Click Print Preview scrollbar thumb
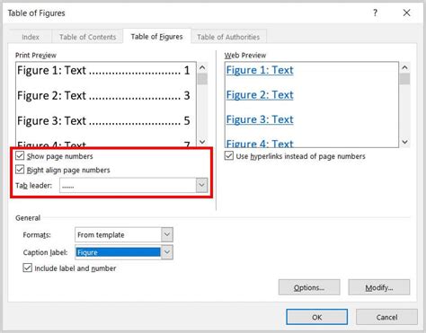The height and width of the screenshot is (333, 426). coord(202,79)
